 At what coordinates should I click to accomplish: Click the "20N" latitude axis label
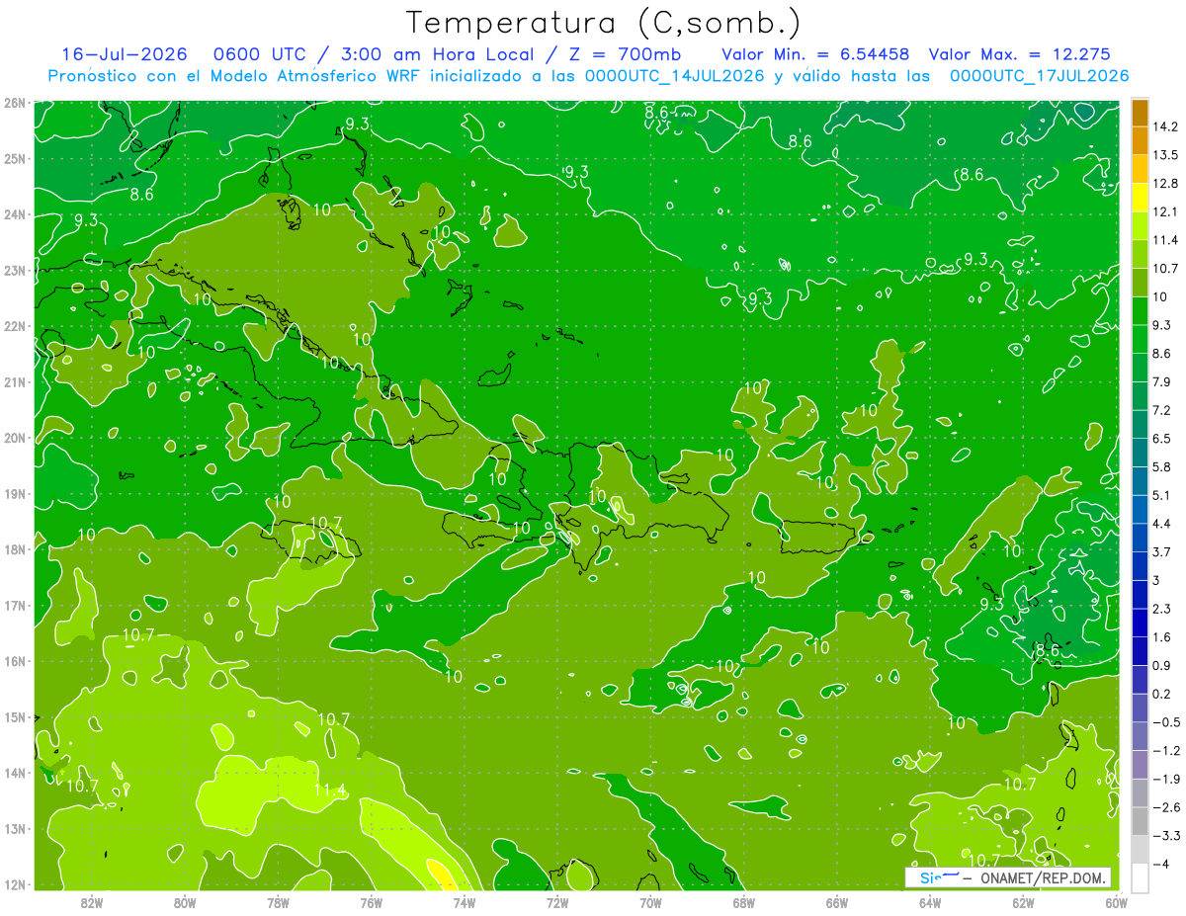tap(14, 438)
